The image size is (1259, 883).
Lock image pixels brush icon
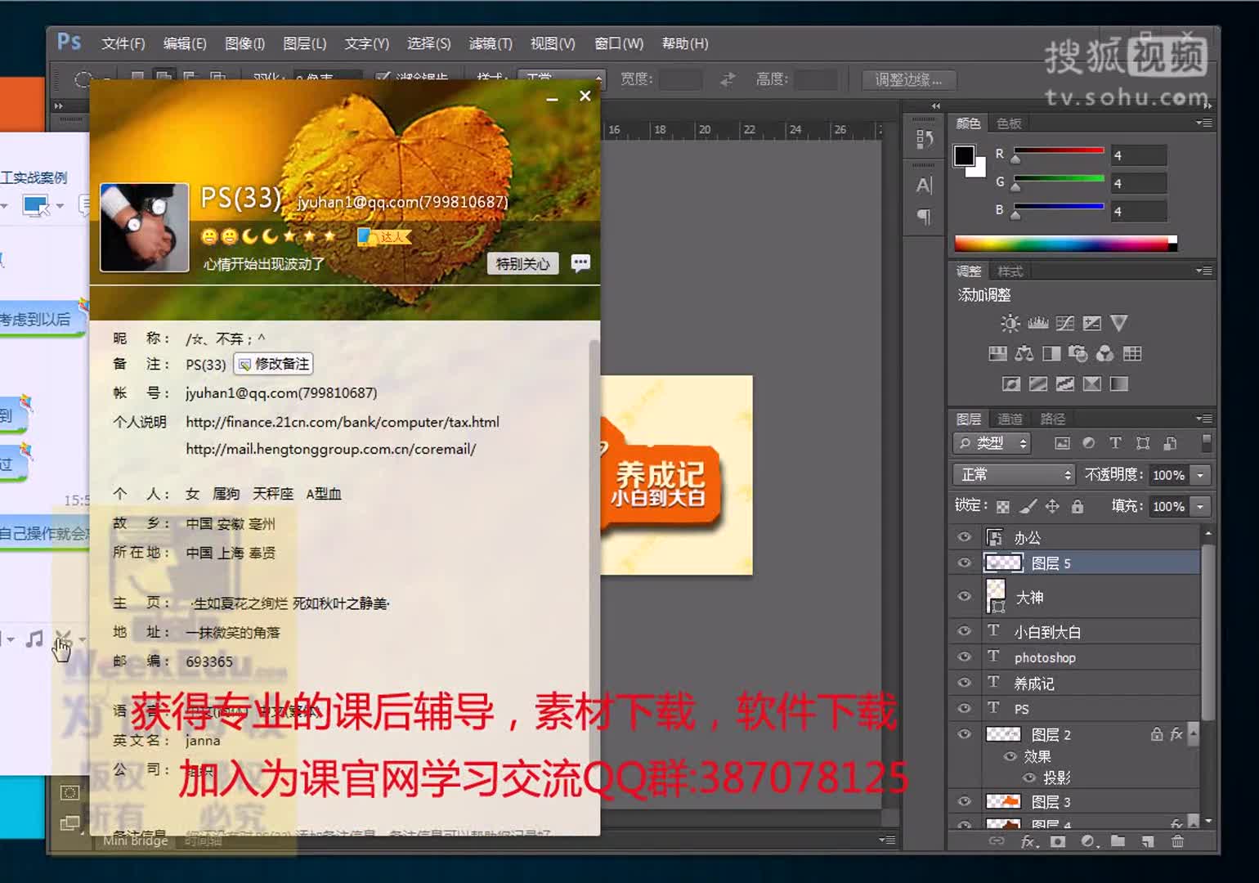point(1028,507)
